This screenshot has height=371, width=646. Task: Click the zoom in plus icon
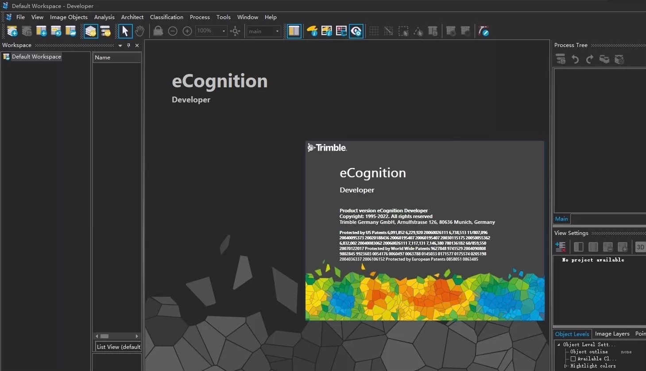coord(187,31)
